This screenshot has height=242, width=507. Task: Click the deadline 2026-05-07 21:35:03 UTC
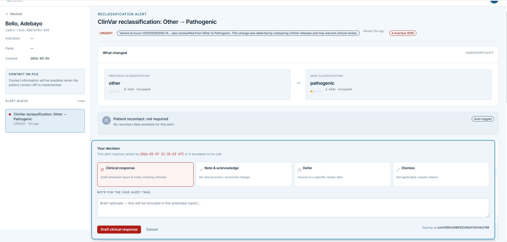(162, 154)
